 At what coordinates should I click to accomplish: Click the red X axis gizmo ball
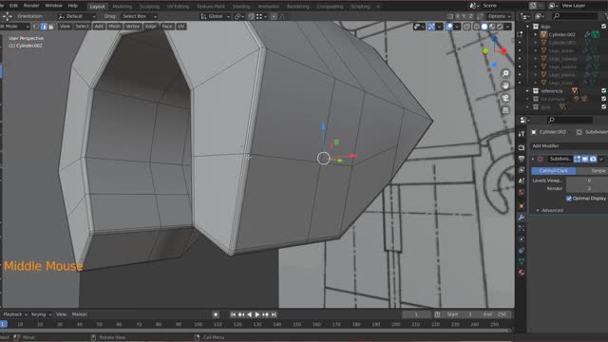tap(503, 50)
